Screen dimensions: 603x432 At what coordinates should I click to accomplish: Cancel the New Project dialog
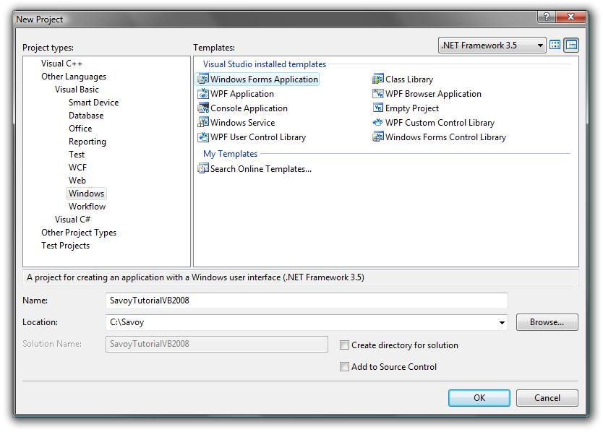tap(547, 398)
